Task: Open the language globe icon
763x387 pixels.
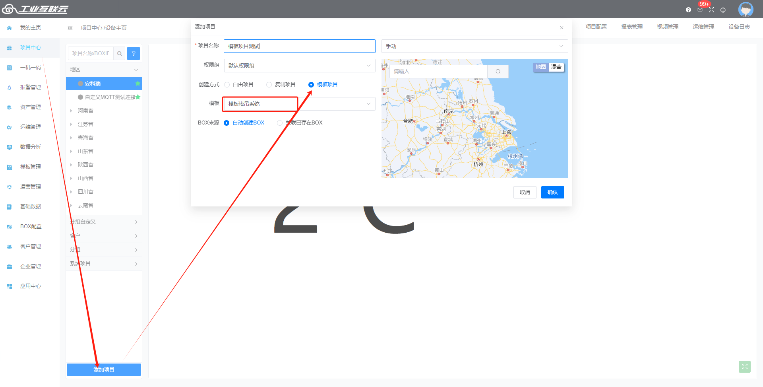Action: coord(723,10)
